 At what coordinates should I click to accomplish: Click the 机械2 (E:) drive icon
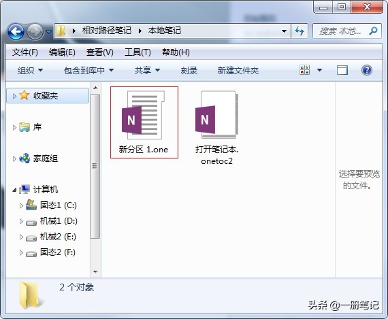[31, 238]
